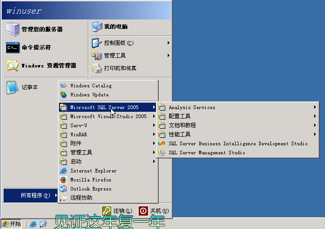Select the 文档和教程 menu item
The height and width of the screenshot is (229, 325).
point(238,125)
